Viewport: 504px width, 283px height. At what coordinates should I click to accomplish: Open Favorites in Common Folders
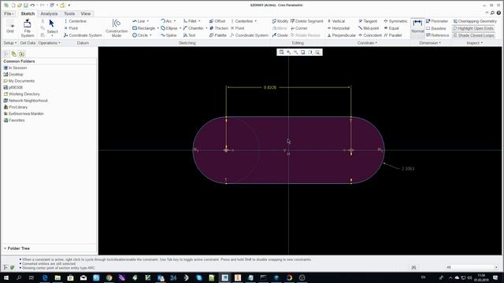tap(14, 120)
